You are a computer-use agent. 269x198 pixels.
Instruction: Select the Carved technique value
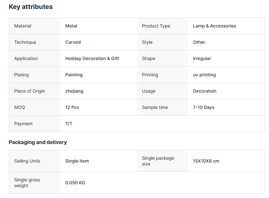[x=73, y=42]
